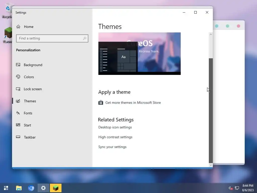Focus the Find a setting search box
The height and width of the screenshot is (193, 257).
(52, 38)
